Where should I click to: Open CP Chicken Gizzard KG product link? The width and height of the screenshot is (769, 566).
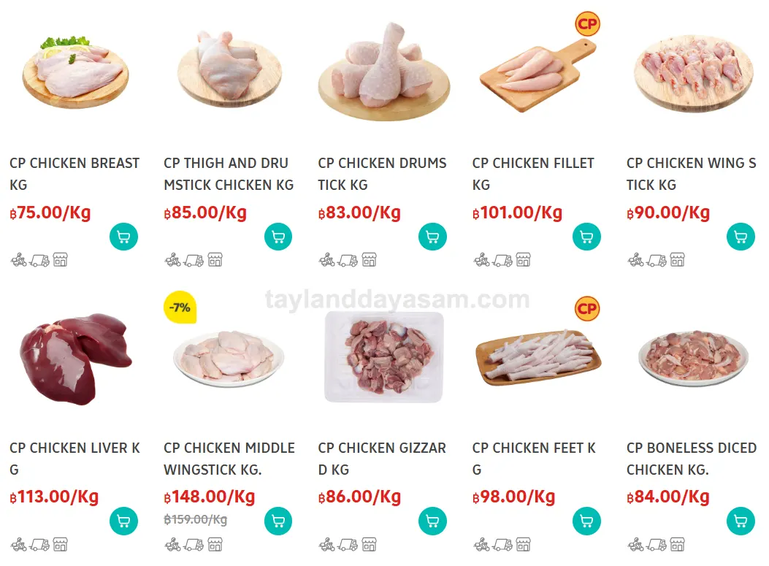(382, 458)
